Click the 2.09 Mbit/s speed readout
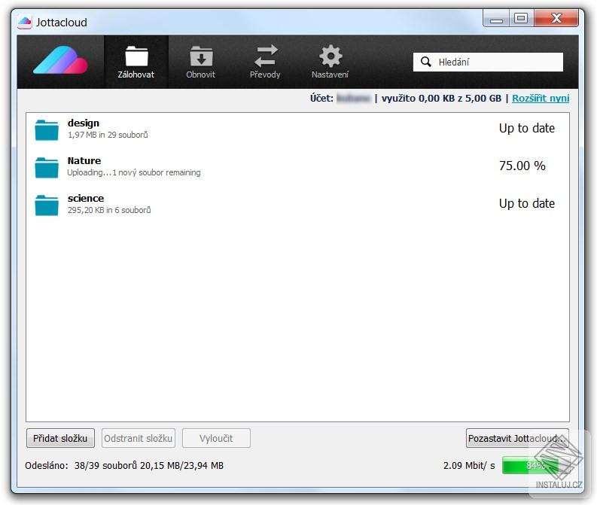 [469, 465]
